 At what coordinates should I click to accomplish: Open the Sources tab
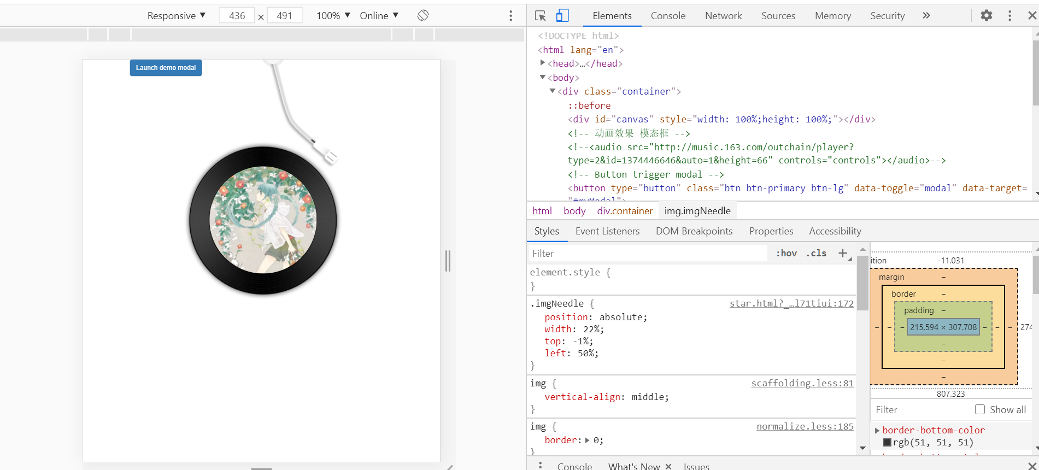click(778, 16)
